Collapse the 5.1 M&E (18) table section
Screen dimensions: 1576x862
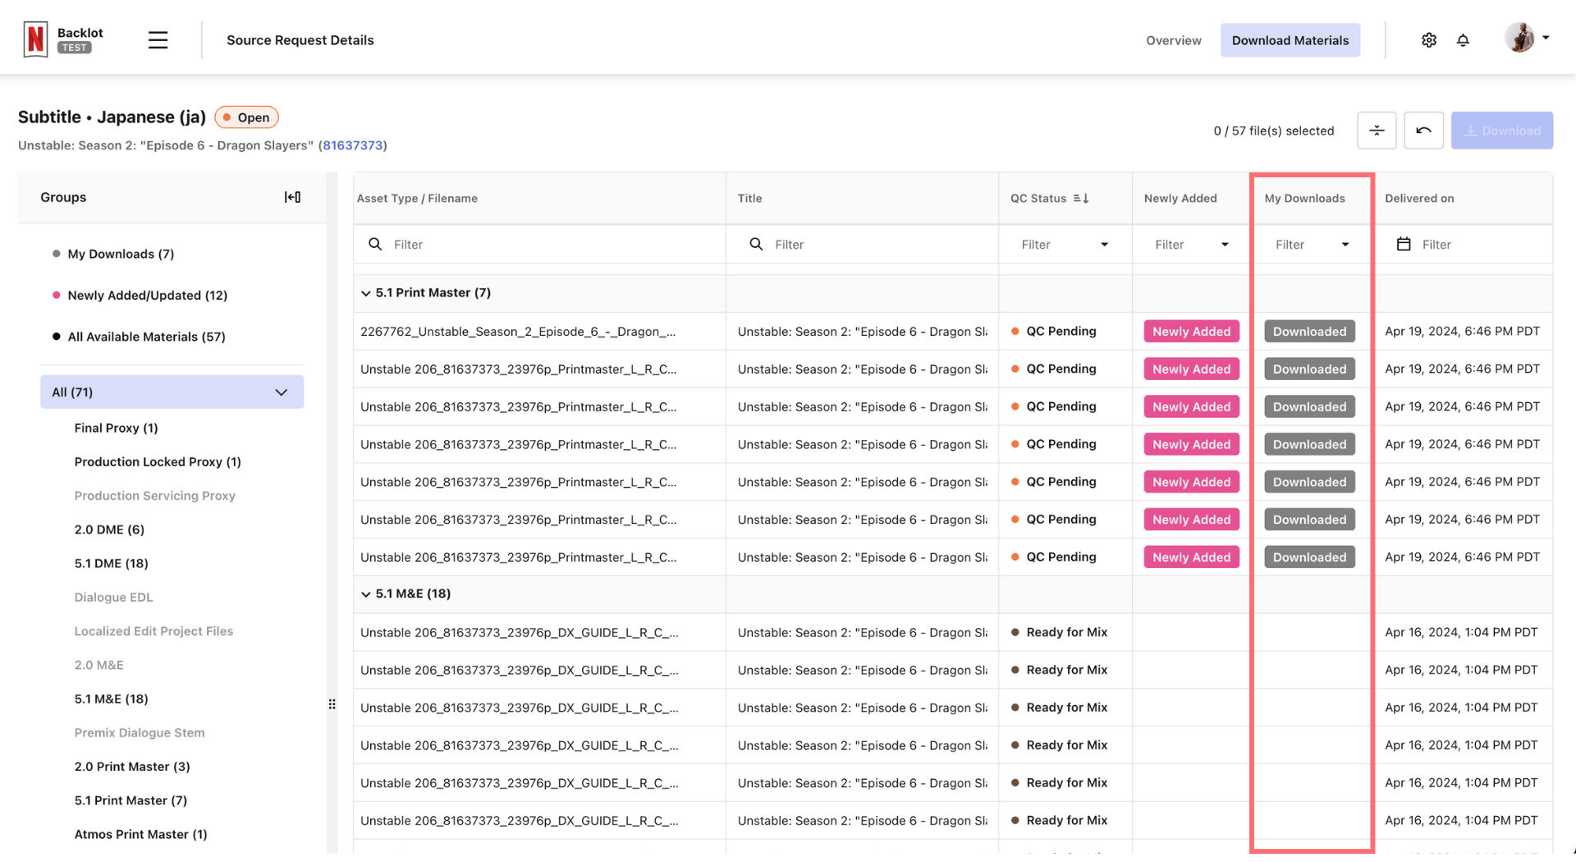365,594
